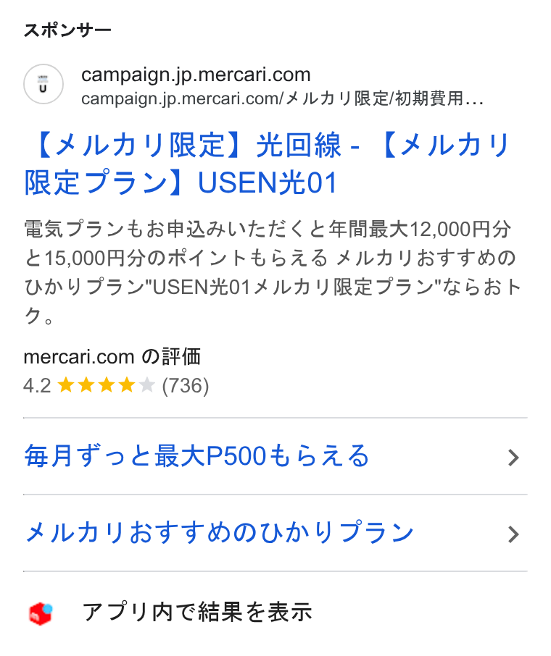This screenshot has width=551, height=656.
Task: Tap the fourth gold rating star
Action: [x=127, y=385]
